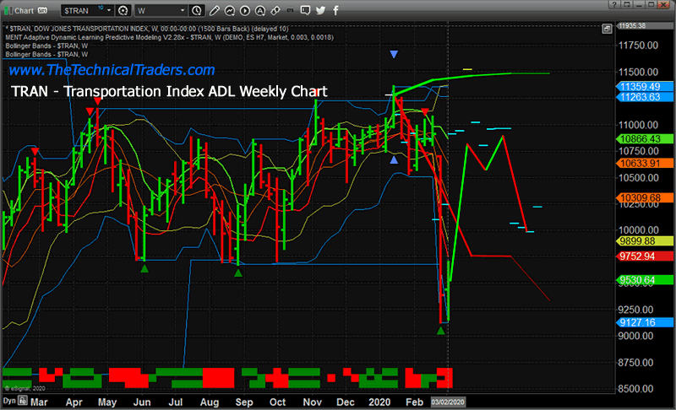
Task: Click the green candlestick Chart window icon
Action: 8,9
